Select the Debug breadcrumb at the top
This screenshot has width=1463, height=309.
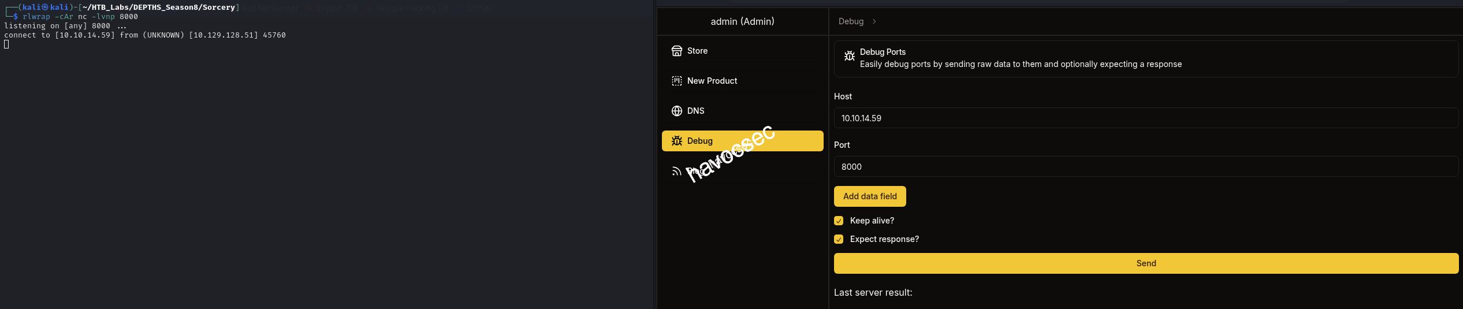click(x=851, y=21)
